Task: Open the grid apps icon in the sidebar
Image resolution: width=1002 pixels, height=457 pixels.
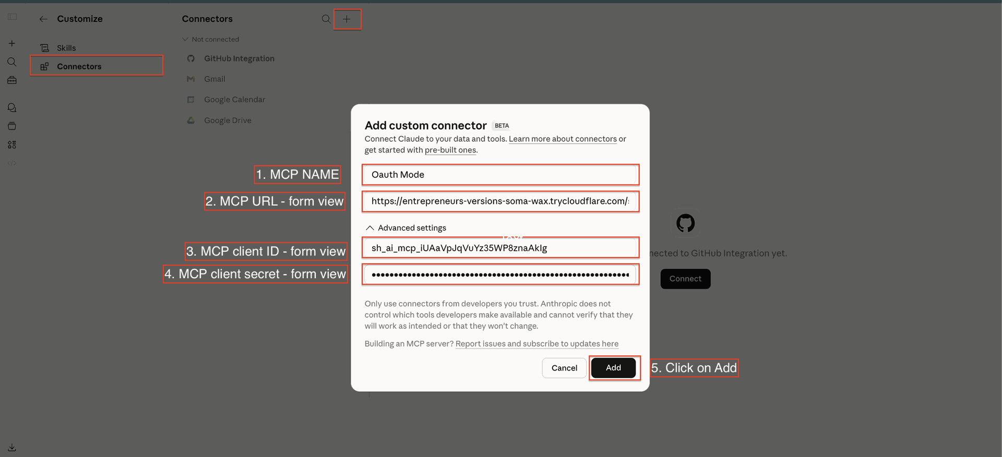Action: (12, 145)
